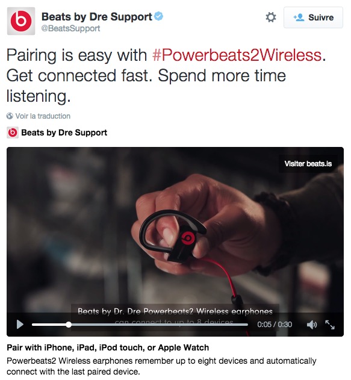Click the verified badge next to account name
Image resolution: width=351 pixels, height=380 pixels.
[159, 16]
